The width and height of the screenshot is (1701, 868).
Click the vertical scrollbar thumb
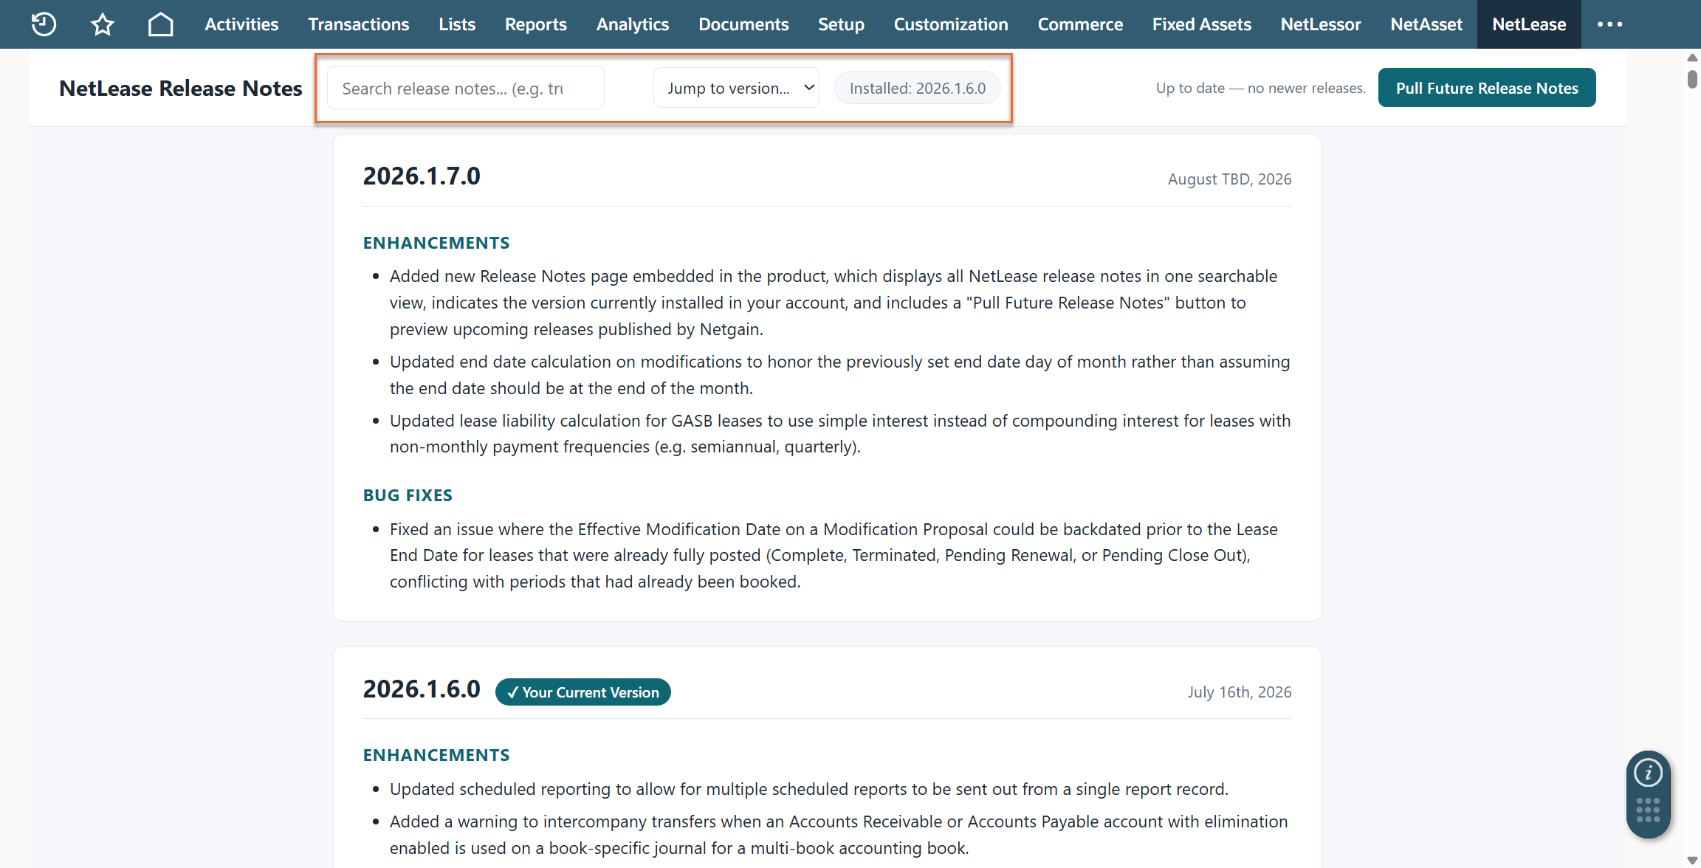point(1692,78)
